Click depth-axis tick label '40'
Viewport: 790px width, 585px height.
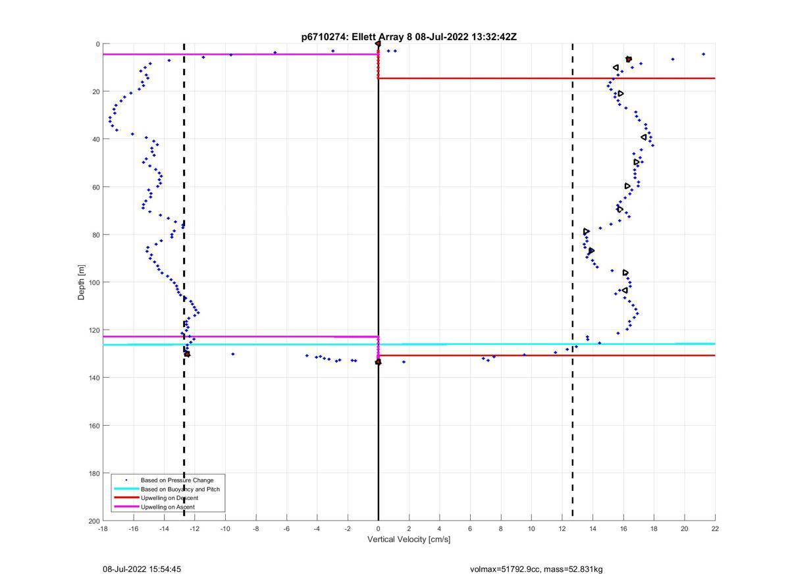95,140
